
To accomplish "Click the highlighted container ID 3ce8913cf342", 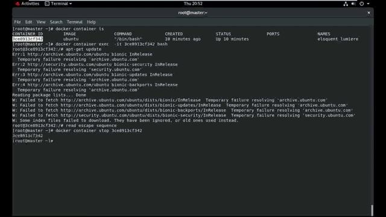I will click(x=28, y=39).
